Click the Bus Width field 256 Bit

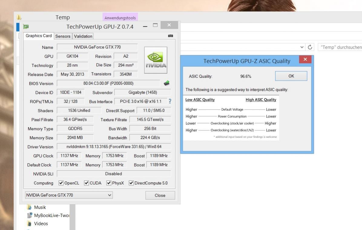click(x=150, y=129)
